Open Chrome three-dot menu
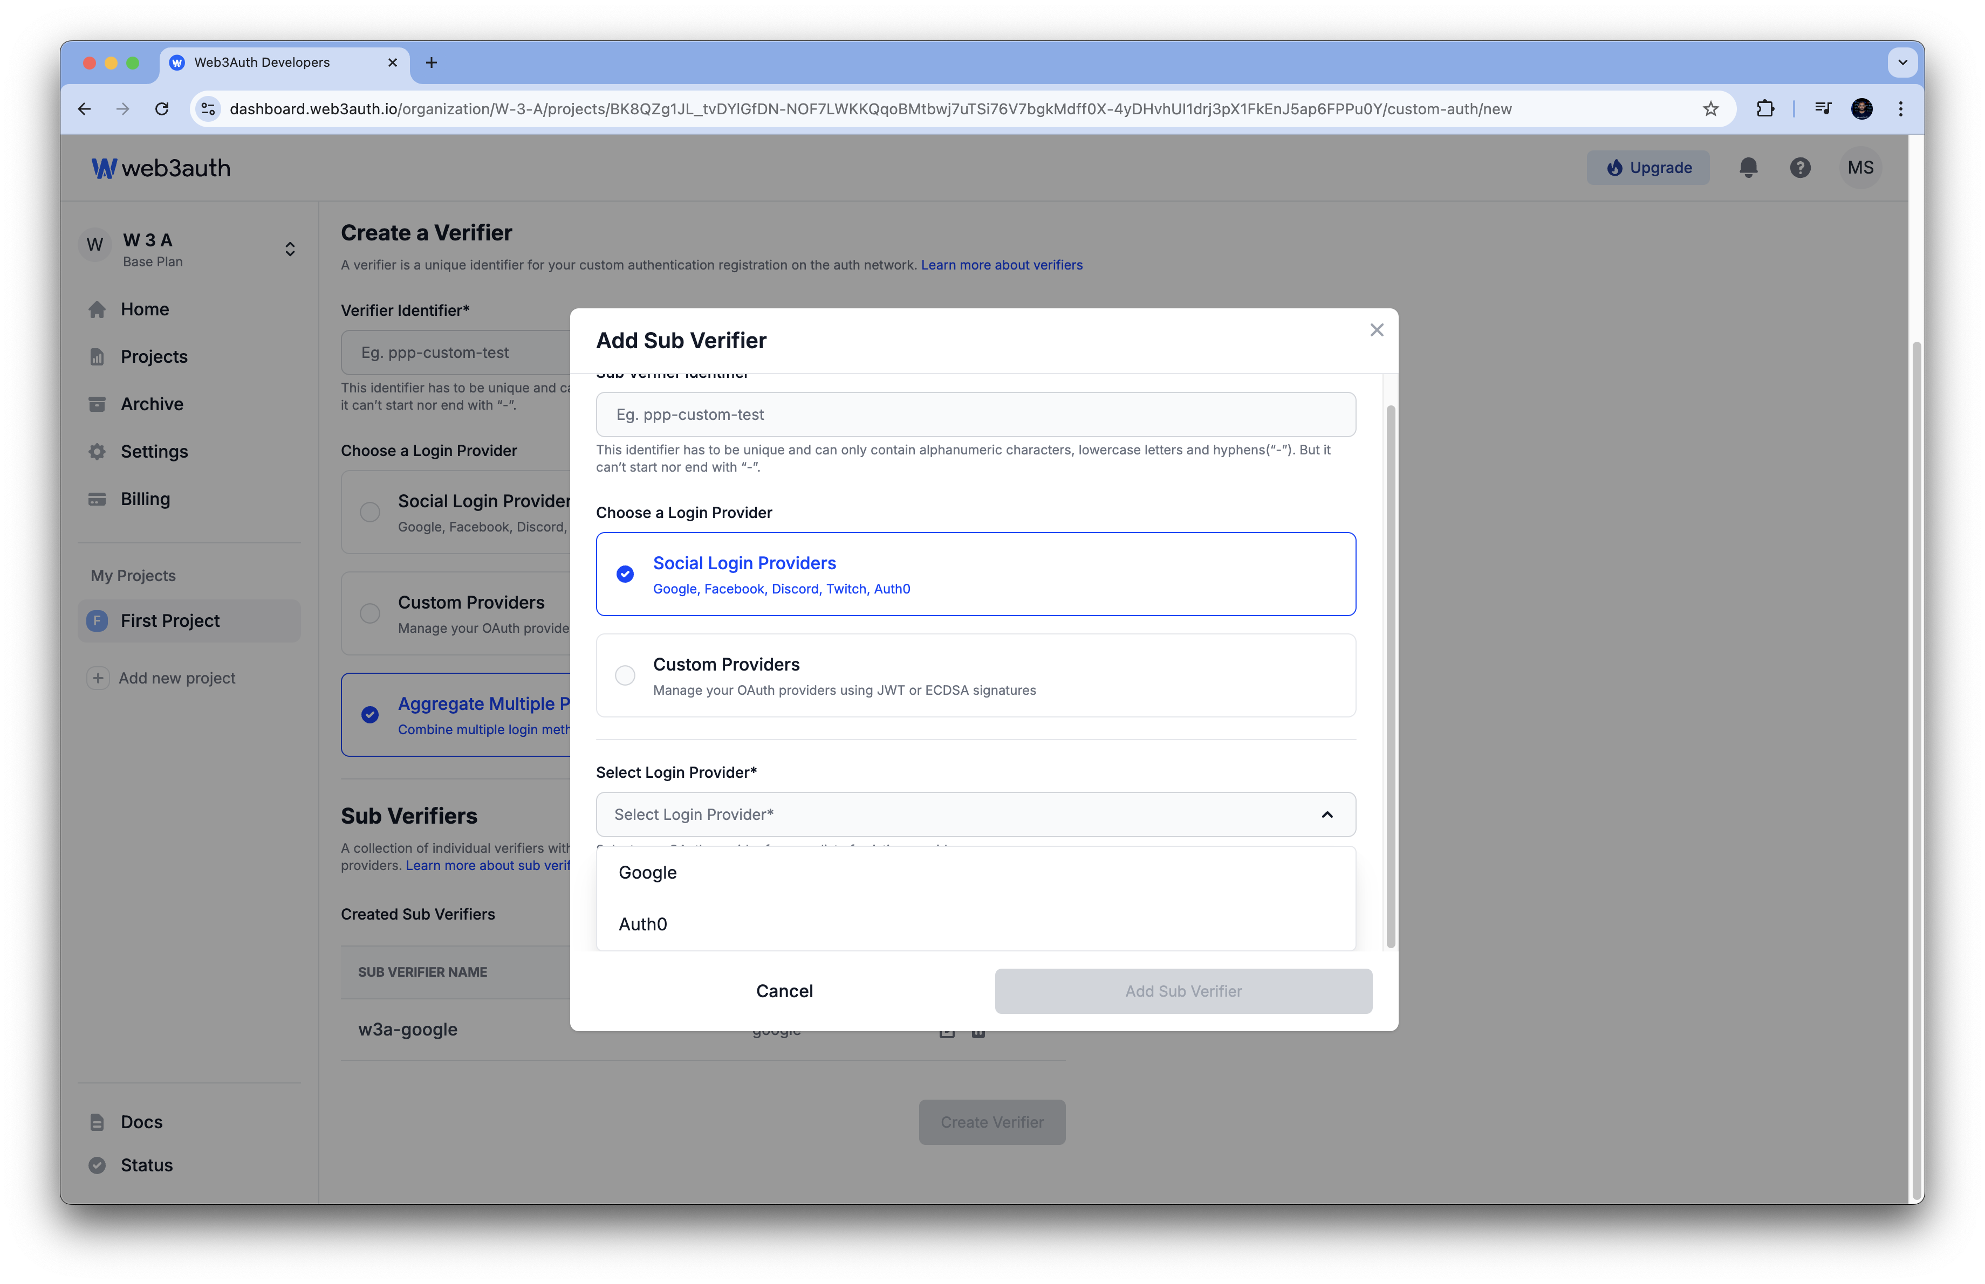The width and height of the screenshot is (1985, 1284). (x=1901, y=108)
